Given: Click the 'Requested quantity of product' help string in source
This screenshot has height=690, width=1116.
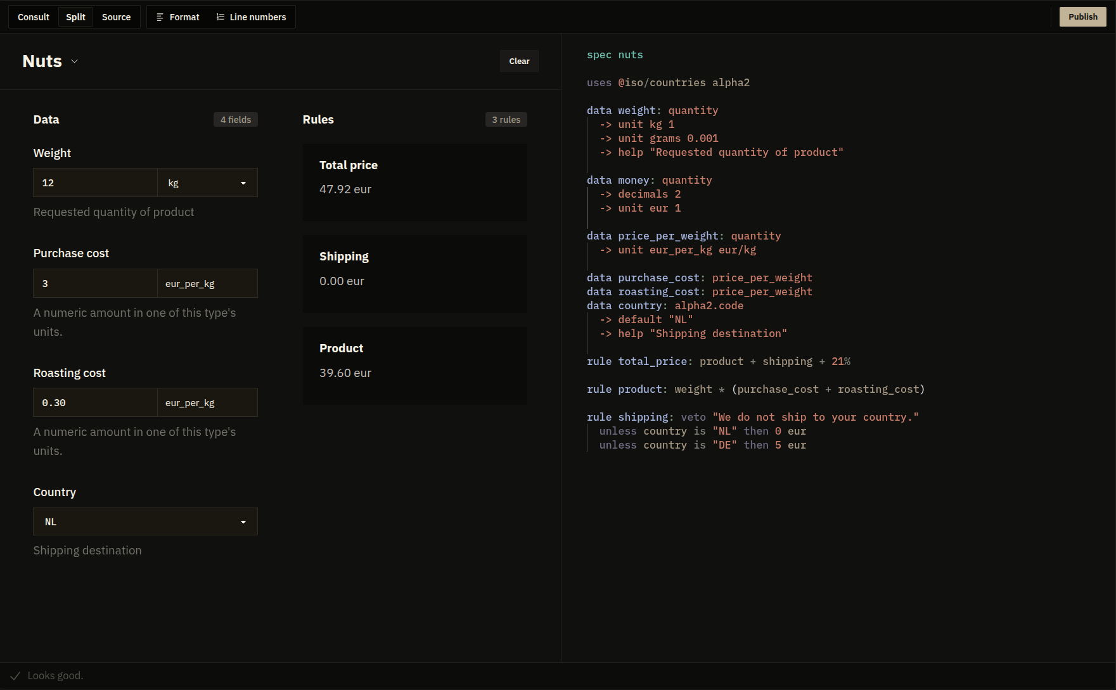Looking at the screenshot, I should click(x=747, y=152).
